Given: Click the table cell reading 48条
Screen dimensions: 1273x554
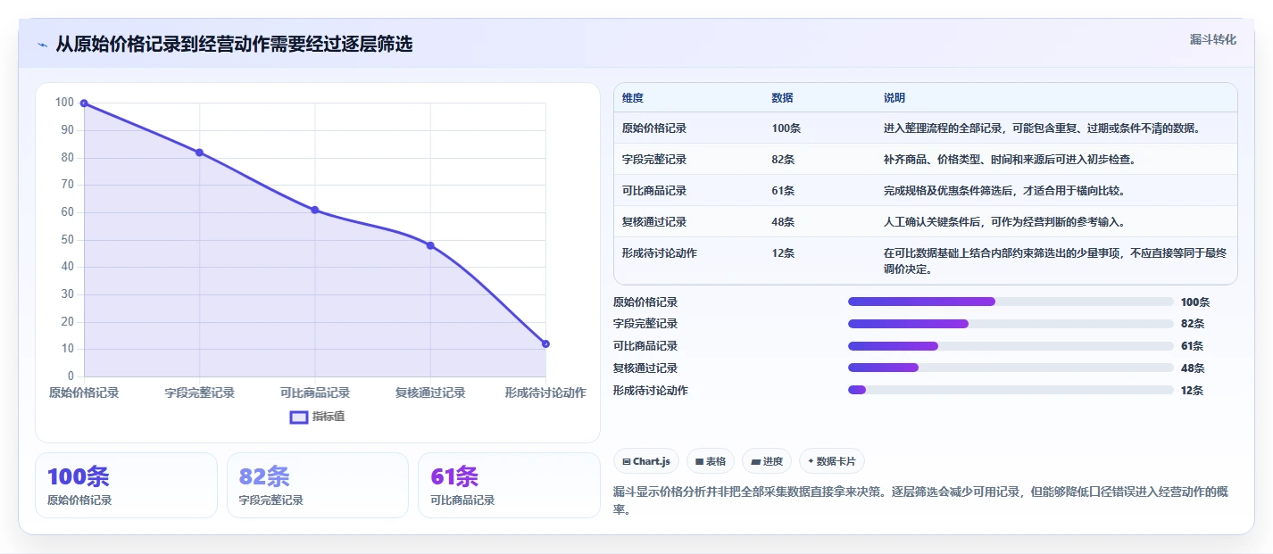Looking at the screenshot, I should click(x=784, y=222).
